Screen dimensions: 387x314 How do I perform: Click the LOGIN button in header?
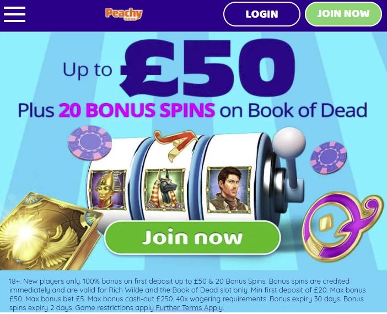(x=262, y=14)
